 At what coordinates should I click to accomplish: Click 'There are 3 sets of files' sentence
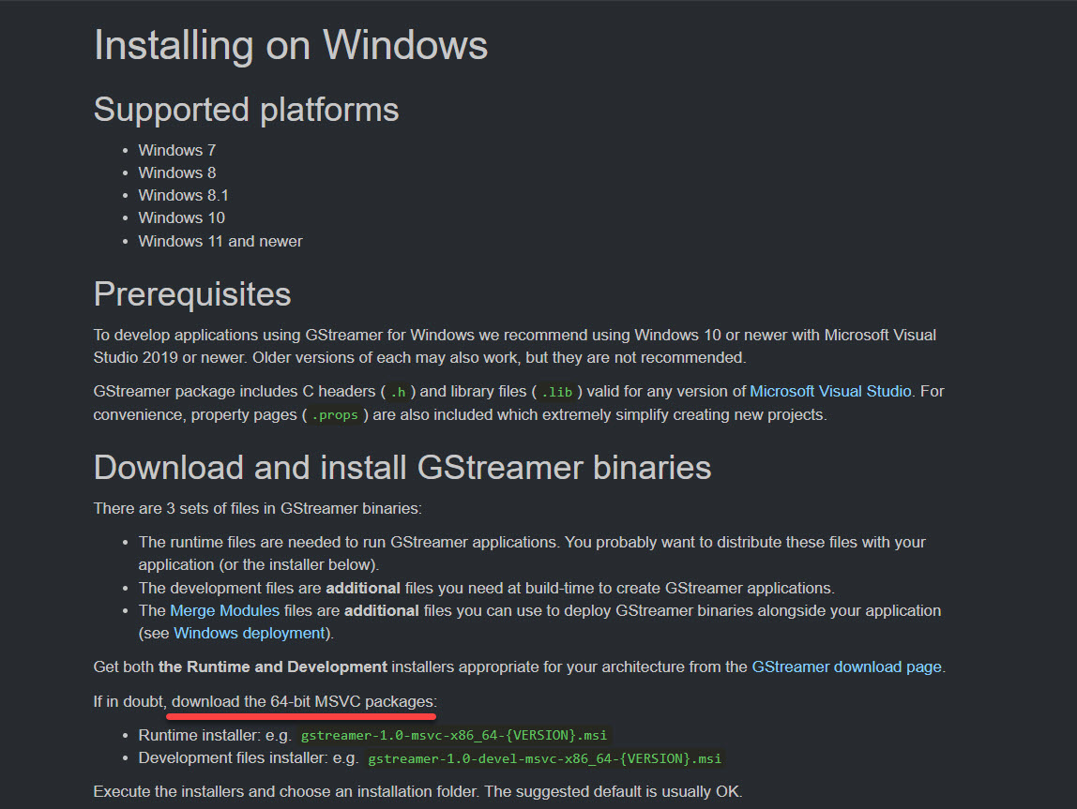pos(258,508)
